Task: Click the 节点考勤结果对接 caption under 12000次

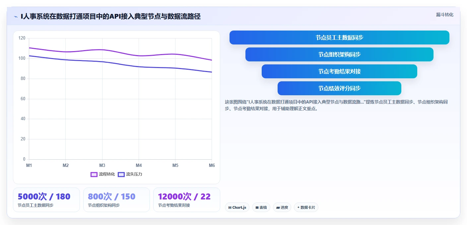Action: pos(174,205)
